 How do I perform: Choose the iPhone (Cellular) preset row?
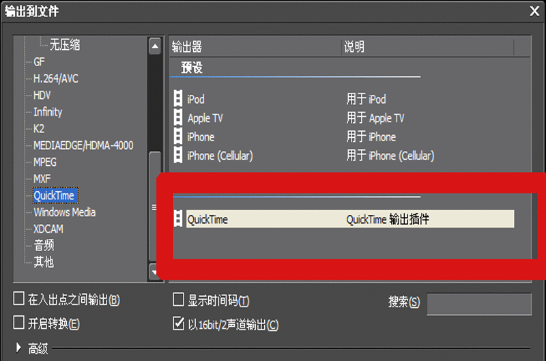point(344,156)
